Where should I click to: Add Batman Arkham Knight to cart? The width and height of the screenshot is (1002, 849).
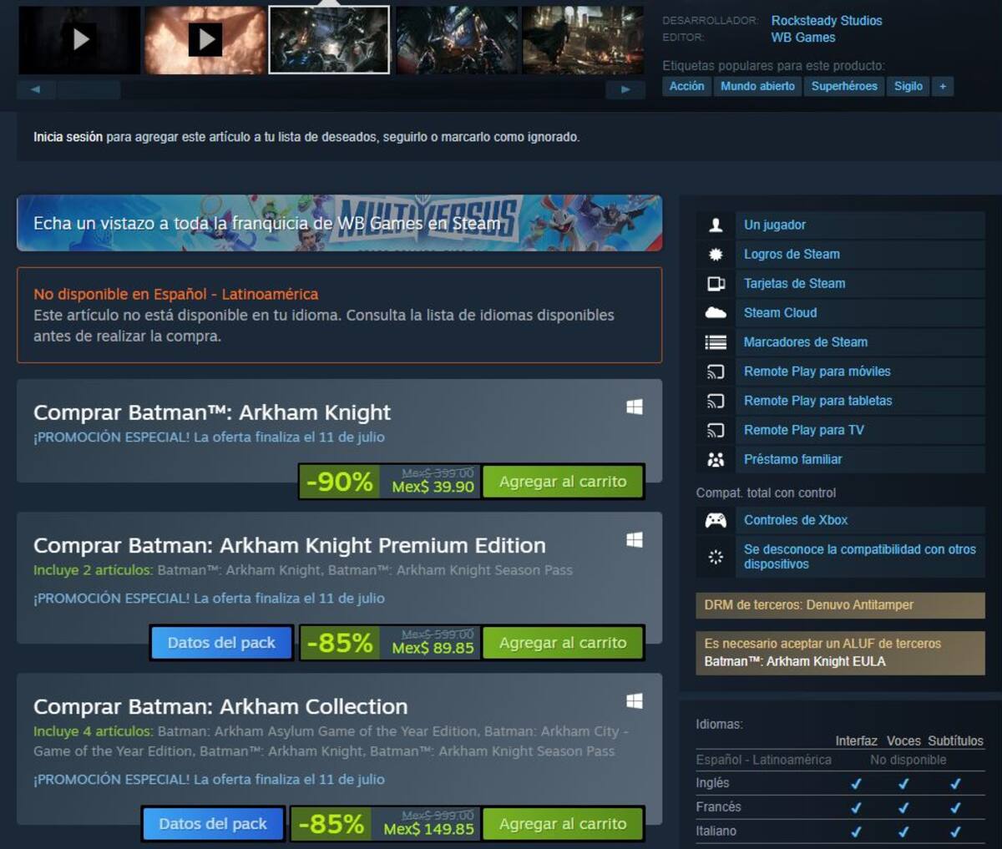coord(563,482)
